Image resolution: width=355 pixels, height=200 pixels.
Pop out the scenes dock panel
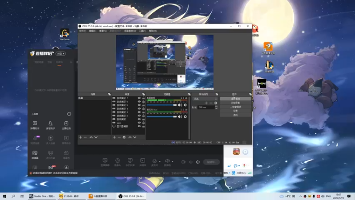[x=109, y=94]
